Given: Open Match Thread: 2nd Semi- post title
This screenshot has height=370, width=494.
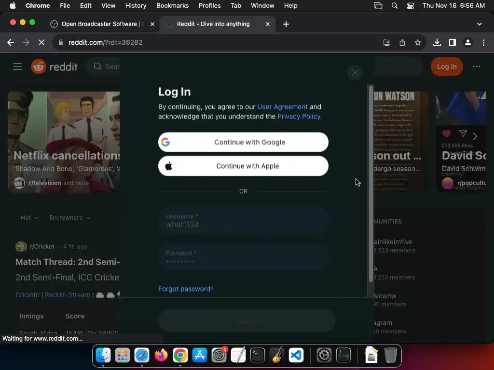Looking at the screenshot, I should [68, 262].
